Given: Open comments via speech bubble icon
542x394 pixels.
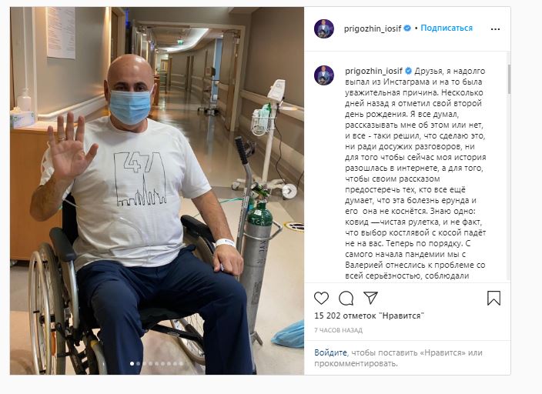Looking at the screenshot, I should click(x=346, y=298).
